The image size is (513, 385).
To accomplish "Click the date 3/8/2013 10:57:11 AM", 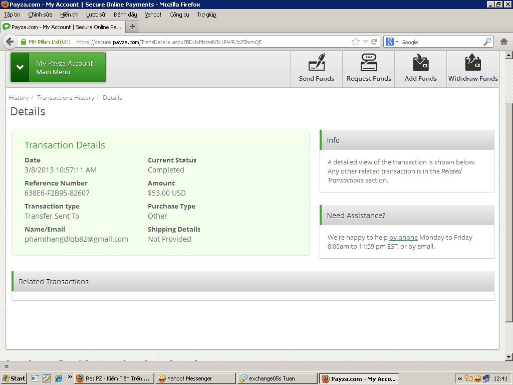I will (61, 170).
